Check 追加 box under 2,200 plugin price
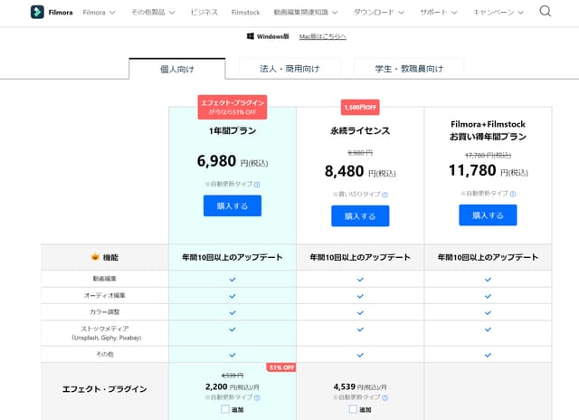The image size is (579, 420). coord(225,409)
